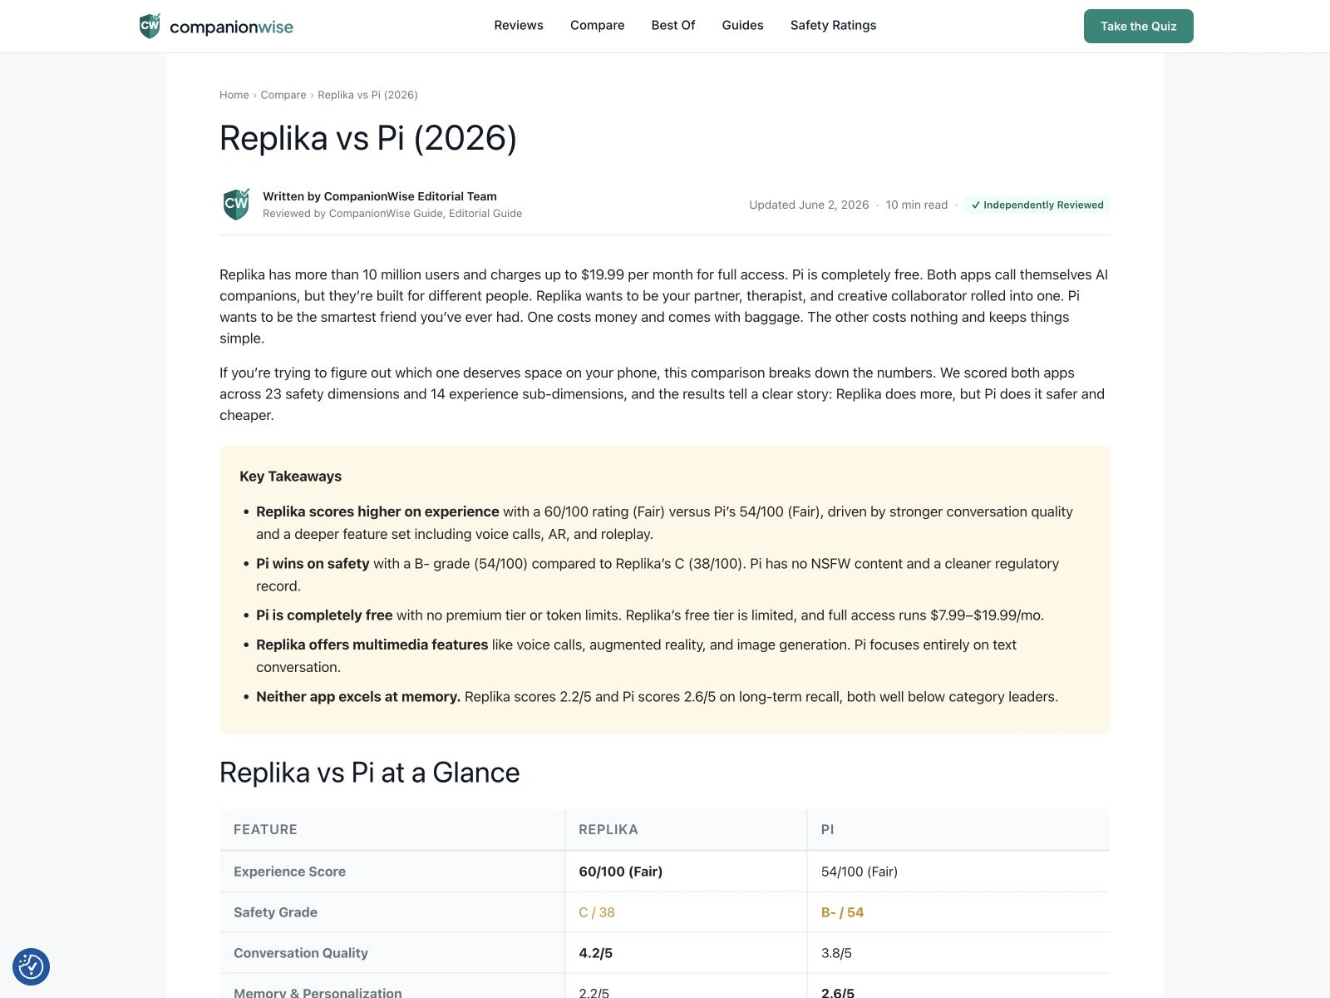1330x998 pixels.
Task: Click Written by CompanionWise Editorial Team
Action: [380, 196]
